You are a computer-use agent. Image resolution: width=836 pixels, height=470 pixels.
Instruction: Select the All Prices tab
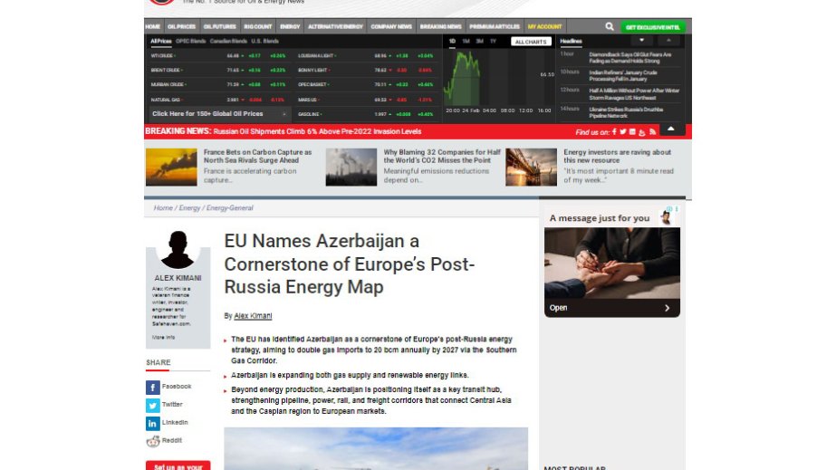tap(161, 41)
